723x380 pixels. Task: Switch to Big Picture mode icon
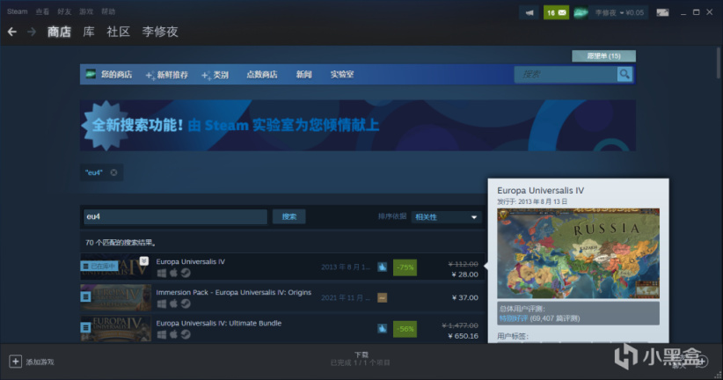[x=662, y=12]
